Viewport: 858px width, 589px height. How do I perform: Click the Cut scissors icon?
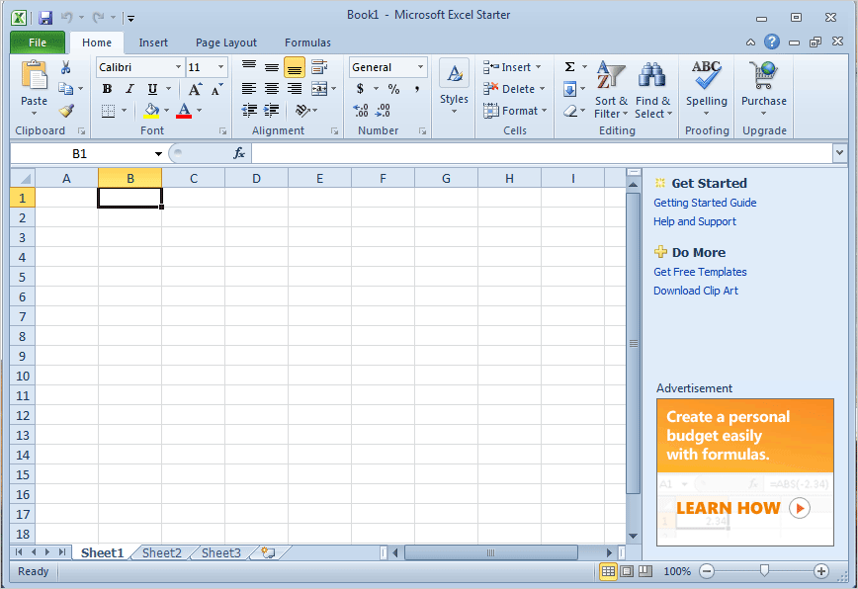pos(65,67)
